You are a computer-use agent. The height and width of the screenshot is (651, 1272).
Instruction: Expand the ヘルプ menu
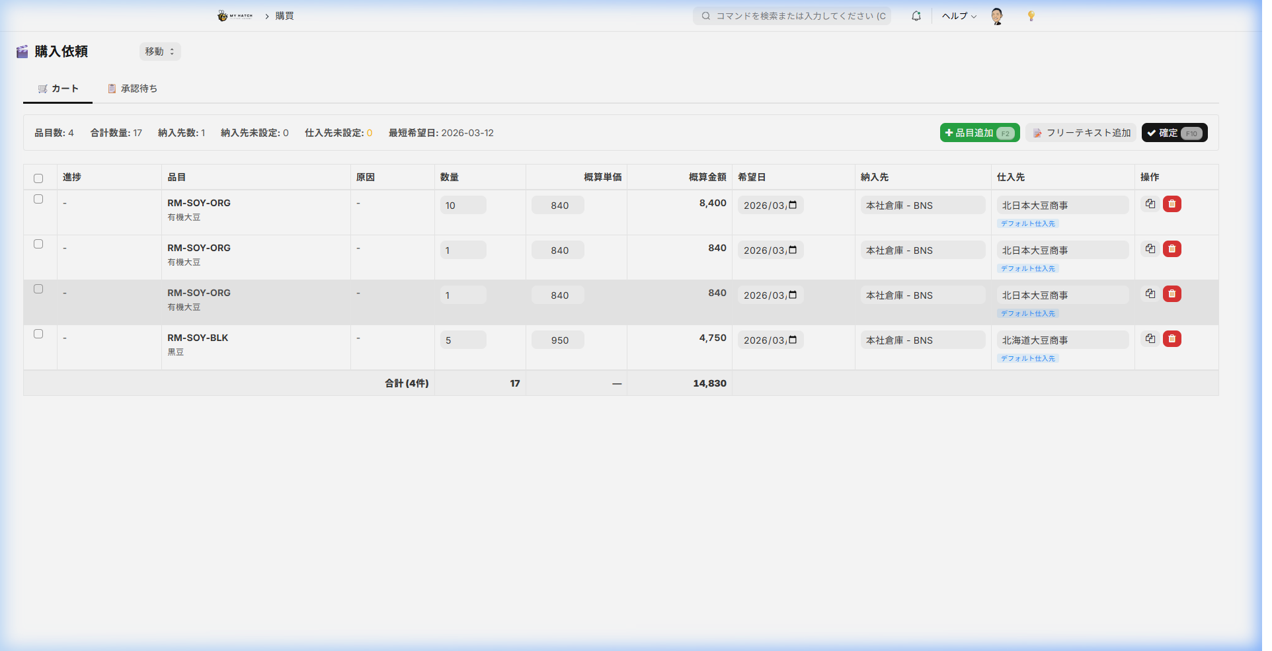tap(959, 16)
